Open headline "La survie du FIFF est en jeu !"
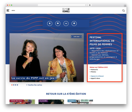Image resolution: width=132 pixels, height=112 pixels. 34,78
